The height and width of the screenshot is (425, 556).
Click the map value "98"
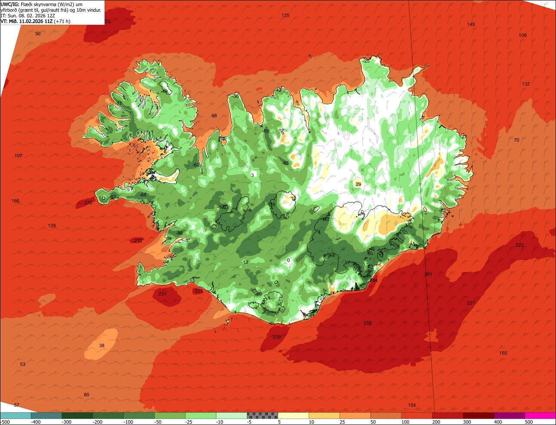click(214, 116)
